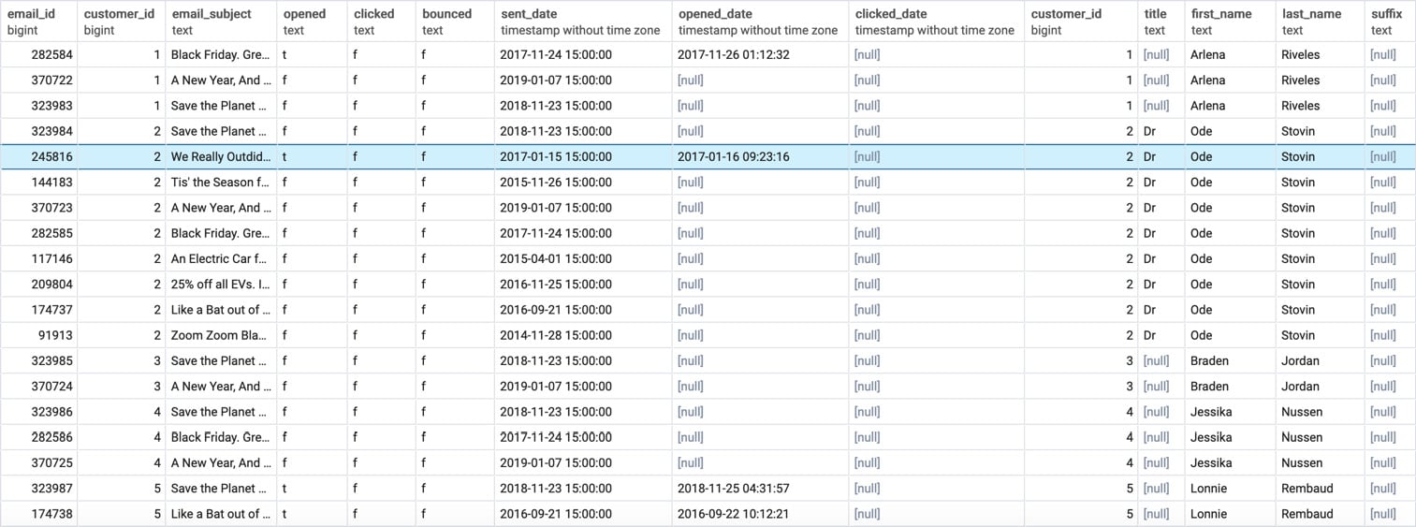Click the clicked column header
Image resolution: width=1416 pixels, height=527 pixels.
(381, 22)
